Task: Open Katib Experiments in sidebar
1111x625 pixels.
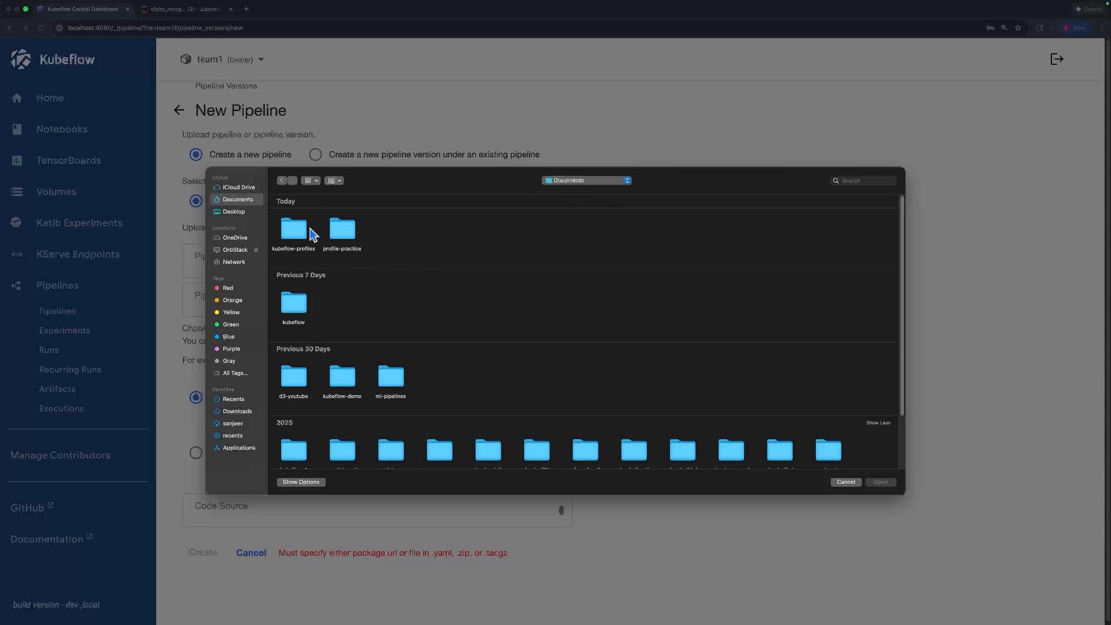Action: pos(78,223)
